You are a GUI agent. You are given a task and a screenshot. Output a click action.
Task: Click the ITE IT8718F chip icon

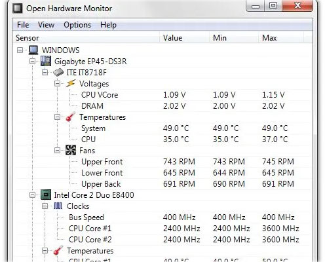click(x=58, y=72)
